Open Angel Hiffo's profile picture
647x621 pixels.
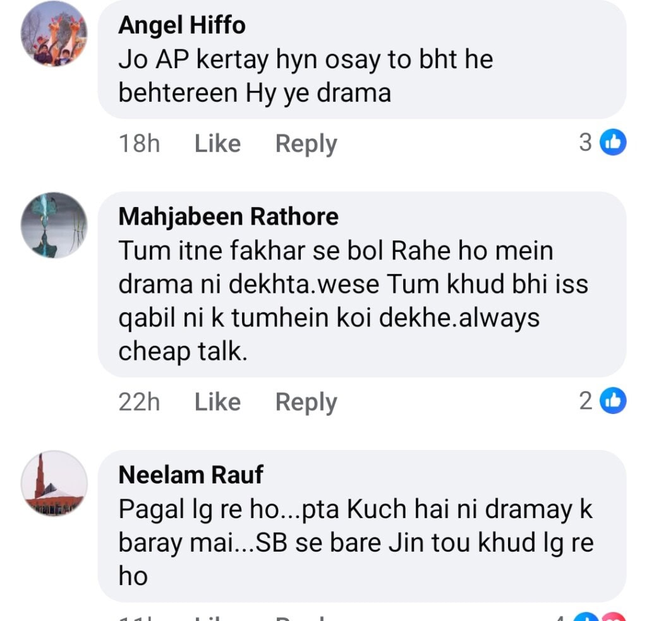coord(54,35)
